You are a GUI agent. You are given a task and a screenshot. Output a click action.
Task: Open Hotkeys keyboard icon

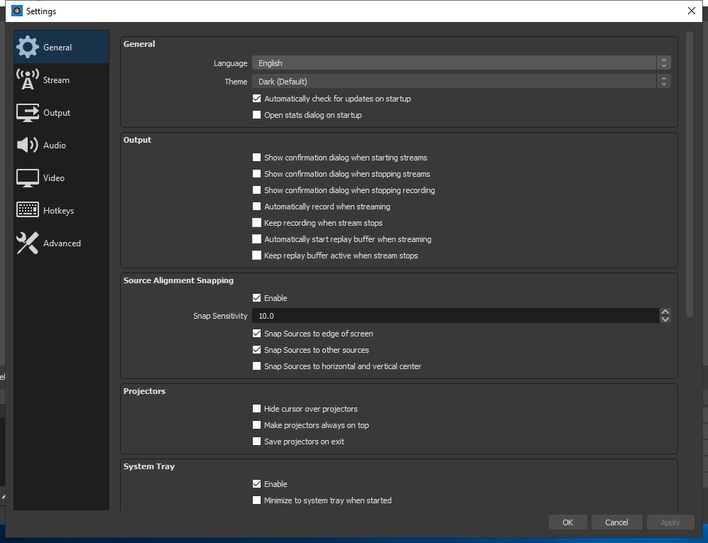click(x=28, y=210)
